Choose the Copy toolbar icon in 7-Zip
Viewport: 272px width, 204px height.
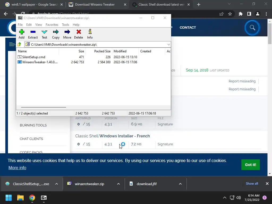click(56, 34)
